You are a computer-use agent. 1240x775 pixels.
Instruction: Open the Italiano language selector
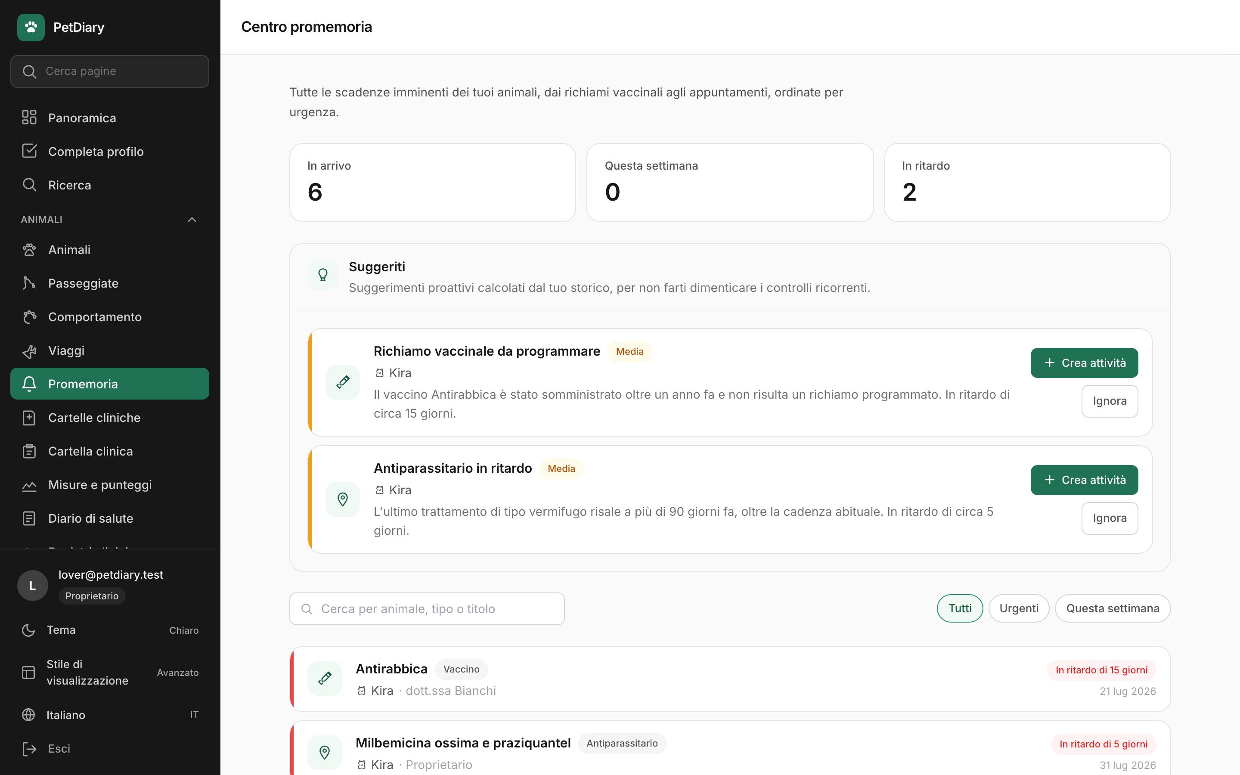pyautogui.click(x=110, y=715)
